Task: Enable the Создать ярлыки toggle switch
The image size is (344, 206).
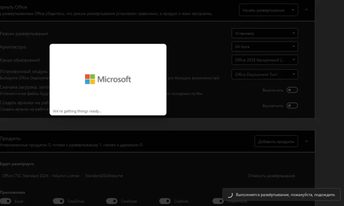Action: [x=292, y=106]
